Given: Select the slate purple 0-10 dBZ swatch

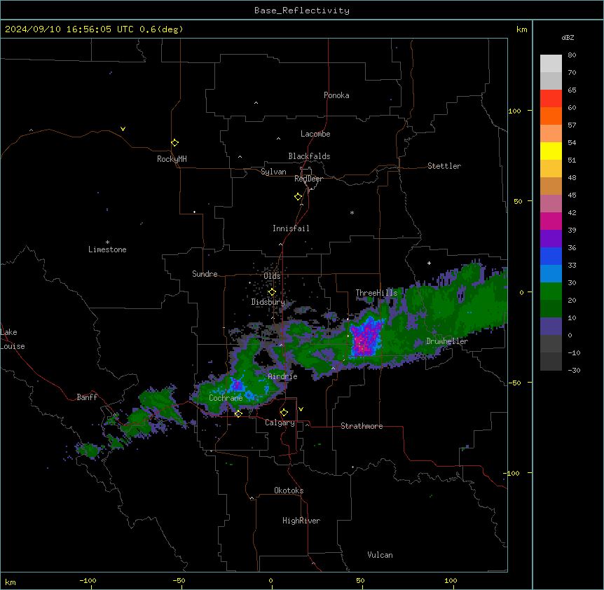Looking at the screenshot, I should coord(551,327).
